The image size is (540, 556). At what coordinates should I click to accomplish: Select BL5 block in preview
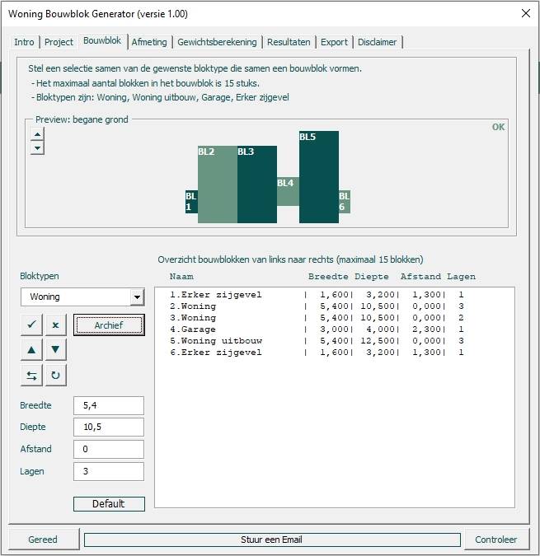click(319, 177)
